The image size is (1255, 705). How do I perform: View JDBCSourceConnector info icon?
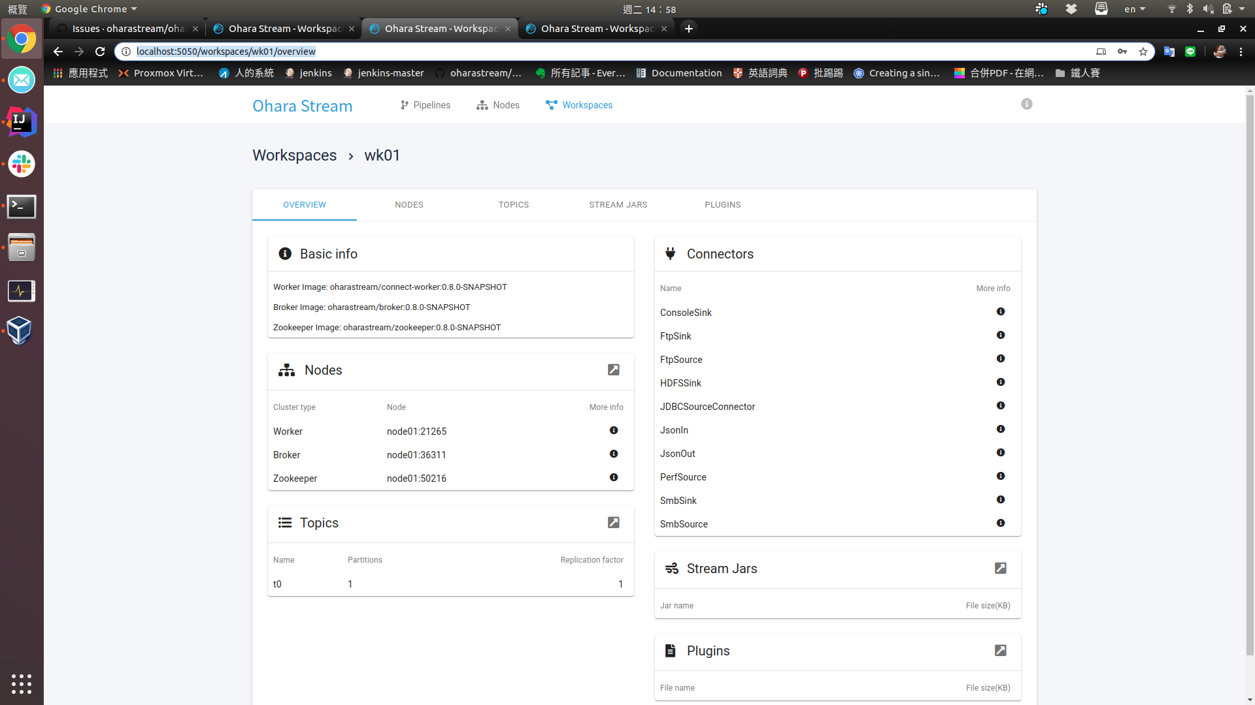(x=1000, y=406)
